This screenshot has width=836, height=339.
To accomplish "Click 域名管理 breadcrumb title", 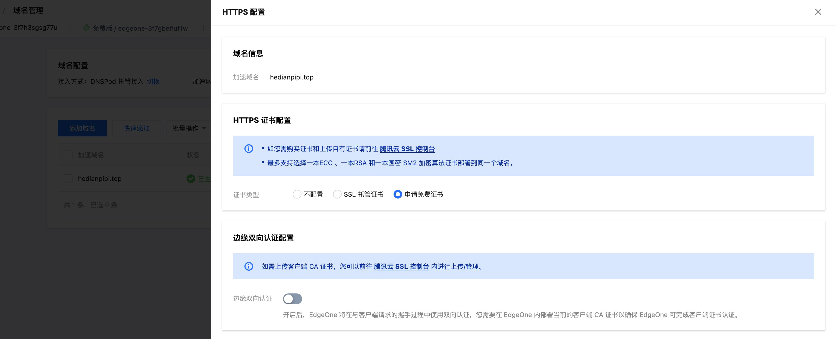I will (x=28, y=10).
